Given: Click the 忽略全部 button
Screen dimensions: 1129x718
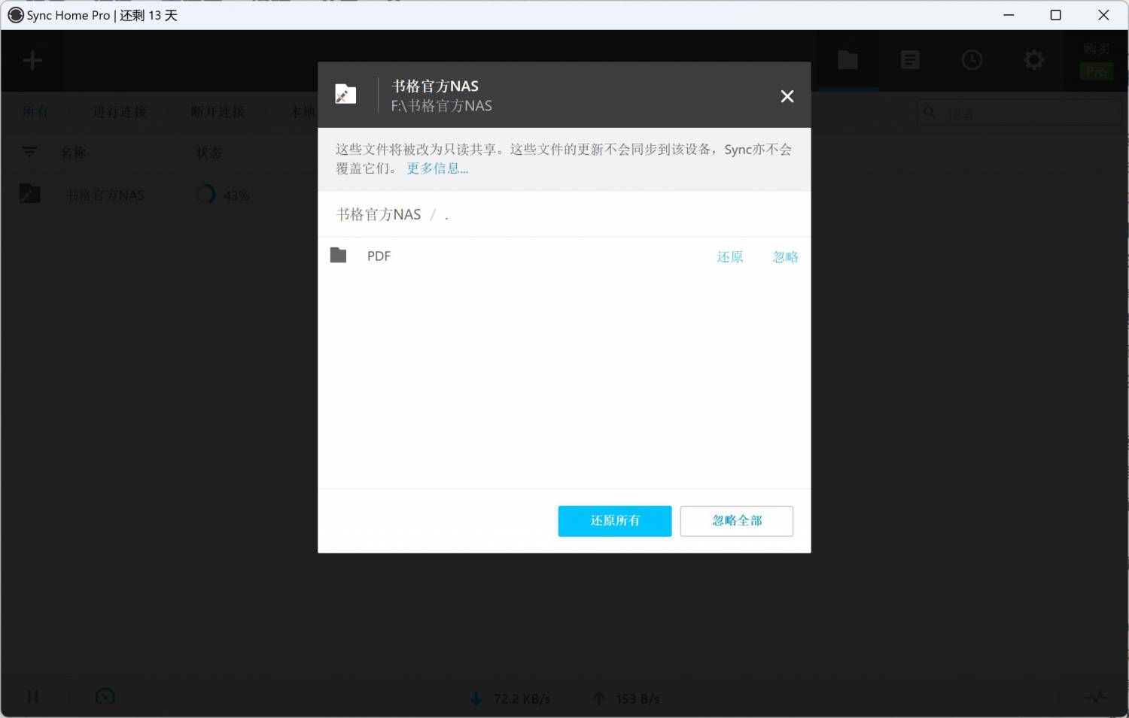Looking at the screenshot, I should [736, 521].
